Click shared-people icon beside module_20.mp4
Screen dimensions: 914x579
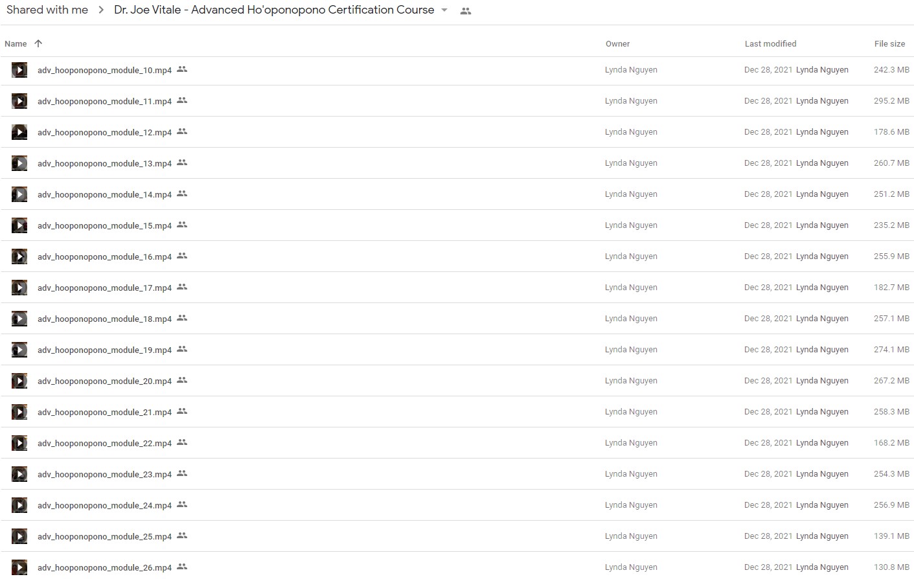[x=182, y=380]
